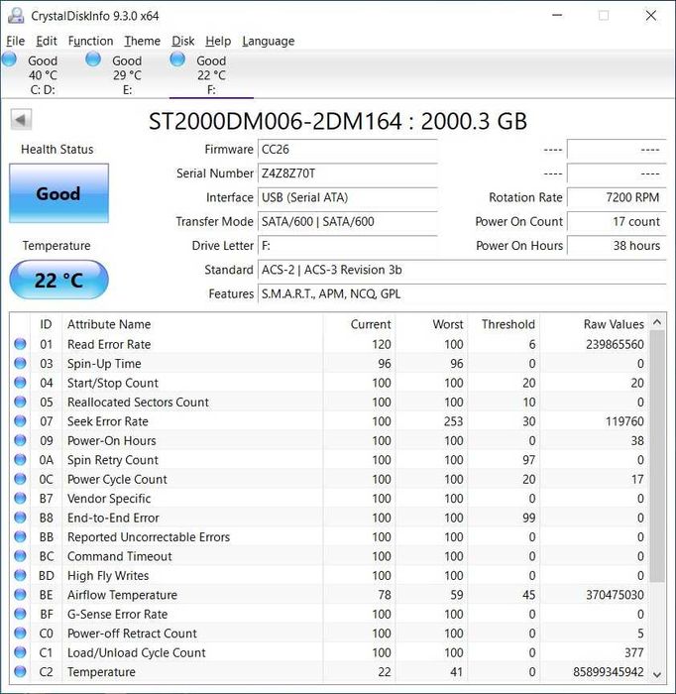The image size is (676, 694).
Task: Click the Rotation Rate value 7200 RPM
Action: tap(617, 197)
